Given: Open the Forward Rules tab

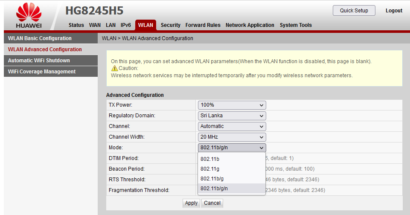Looking at the screenshot, I should [x=203, y=25].
